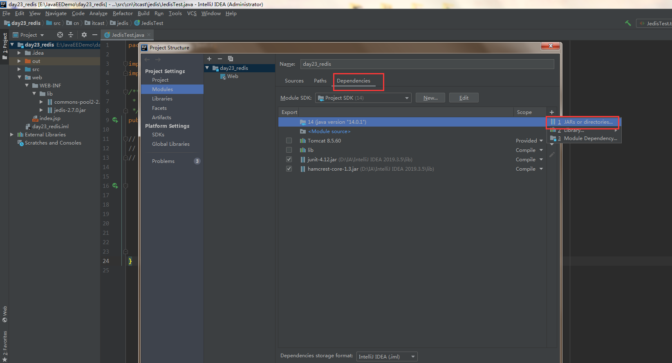Click the Build hammer icon in toolbar

tap(628, 23)
